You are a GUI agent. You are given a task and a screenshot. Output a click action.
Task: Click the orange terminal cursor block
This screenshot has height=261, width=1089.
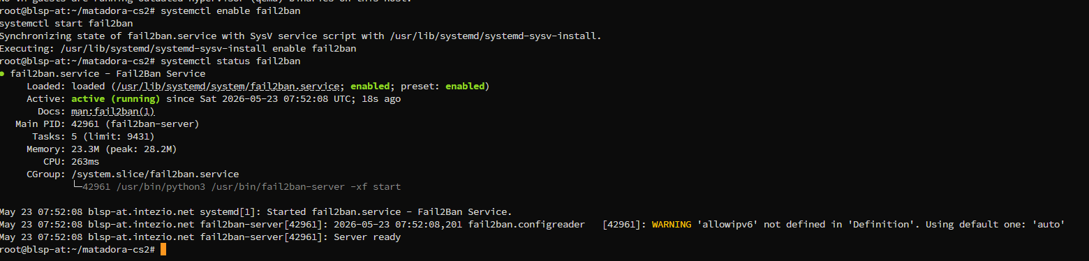pos(163,249)
